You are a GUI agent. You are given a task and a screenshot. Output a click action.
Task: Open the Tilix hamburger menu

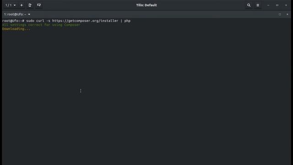[x=258, y=5]
